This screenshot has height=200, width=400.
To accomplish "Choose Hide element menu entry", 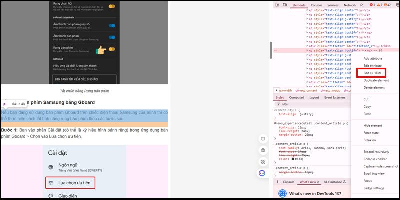I will [373, 126].
